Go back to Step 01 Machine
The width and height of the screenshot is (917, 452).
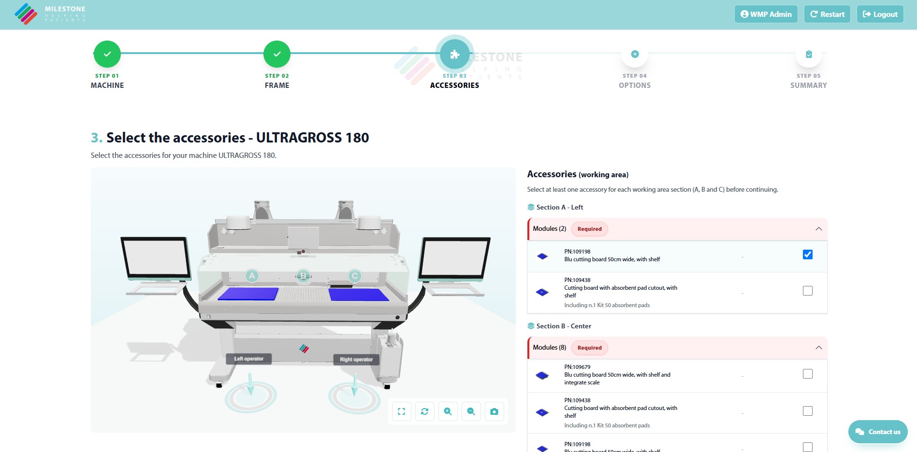coord(107,54)
